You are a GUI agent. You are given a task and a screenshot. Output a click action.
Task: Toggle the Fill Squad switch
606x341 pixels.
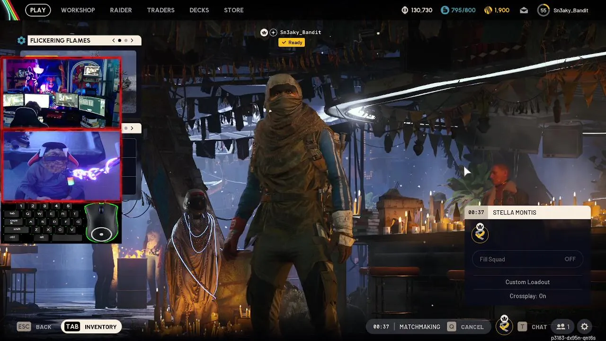[527, 259]
